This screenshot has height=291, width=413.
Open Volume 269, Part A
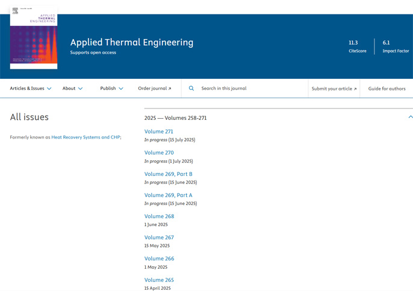pyautogui.click(x=169, y=195)
